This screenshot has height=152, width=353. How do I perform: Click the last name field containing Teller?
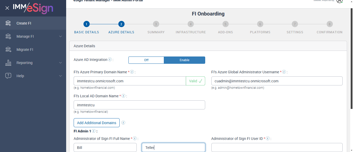(x=174, y=148)
